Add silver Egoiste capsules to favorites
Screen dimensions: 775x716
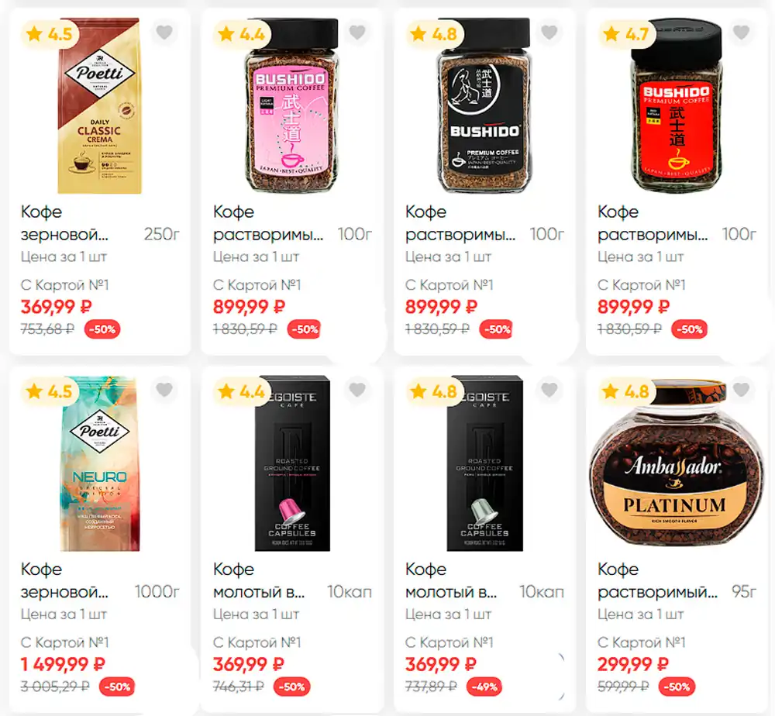[x=549, y=390]
